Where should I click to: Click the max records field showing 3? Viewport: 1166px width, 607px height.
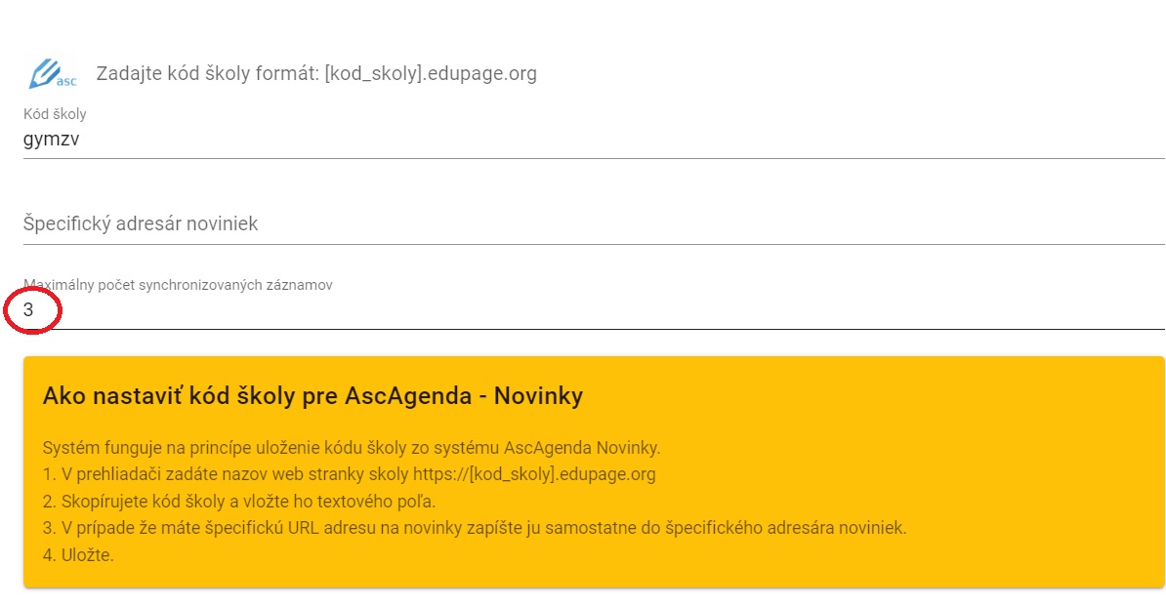(293, 310)
